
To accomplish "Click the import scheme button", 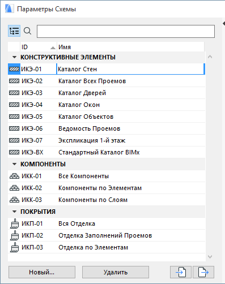I will click(181, 272).
